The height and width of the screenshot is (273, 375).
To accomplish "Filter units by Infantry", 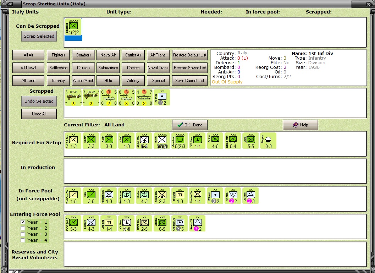I will (x=58, y=81).
